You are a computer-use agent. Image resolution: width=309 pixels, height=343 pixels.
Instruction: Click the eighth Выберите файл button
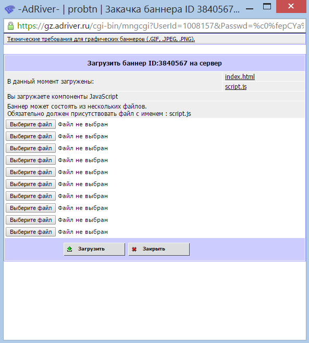[31, 208]
